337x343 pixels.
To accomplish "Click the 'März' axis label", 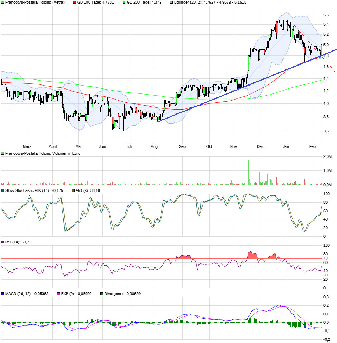I will [27, 146].
